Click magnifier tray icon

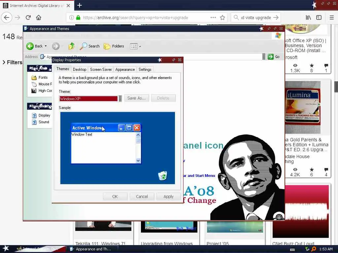coord(314,249)
